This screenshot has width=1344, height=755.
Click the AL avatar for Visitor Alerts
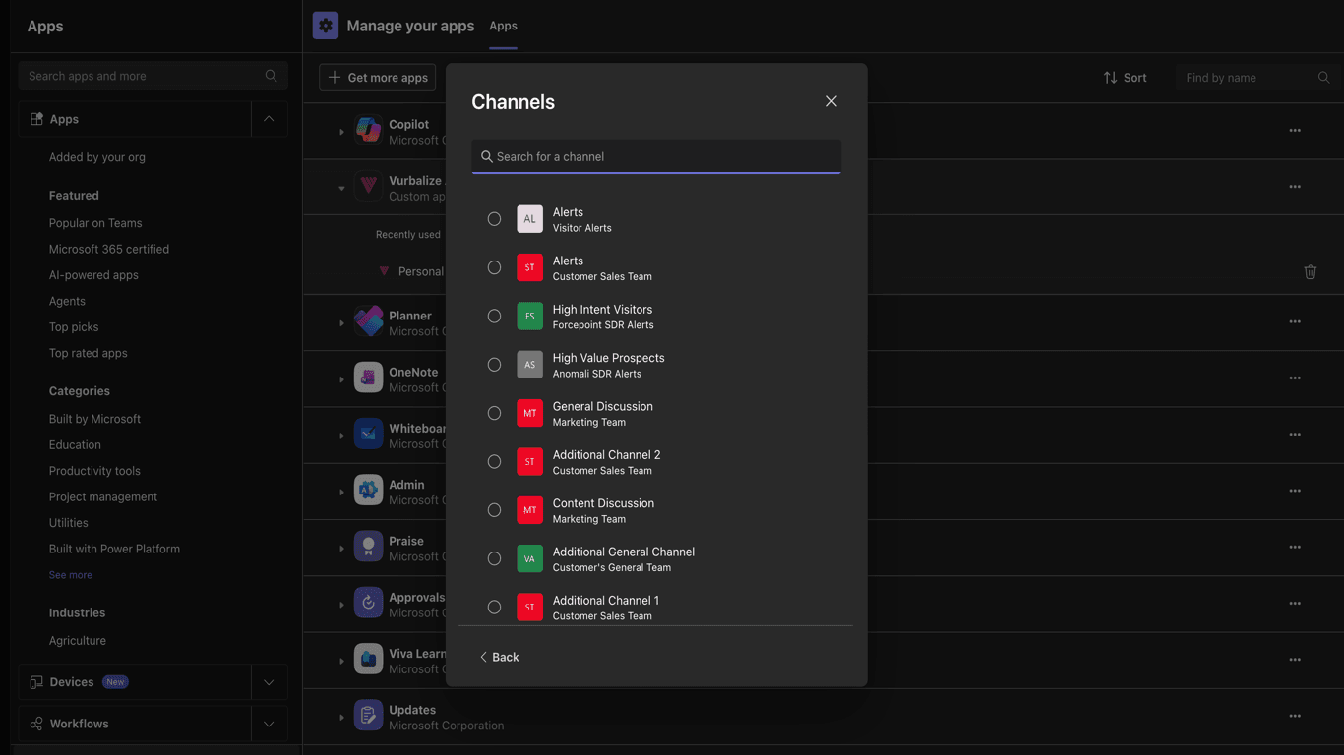(x=529, y=219)
